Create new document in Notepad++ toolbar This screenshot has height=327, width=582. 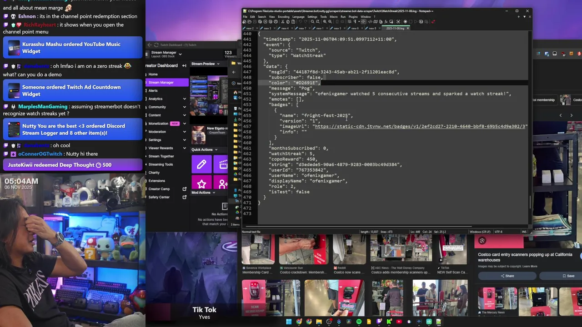(x=244, y=21)
